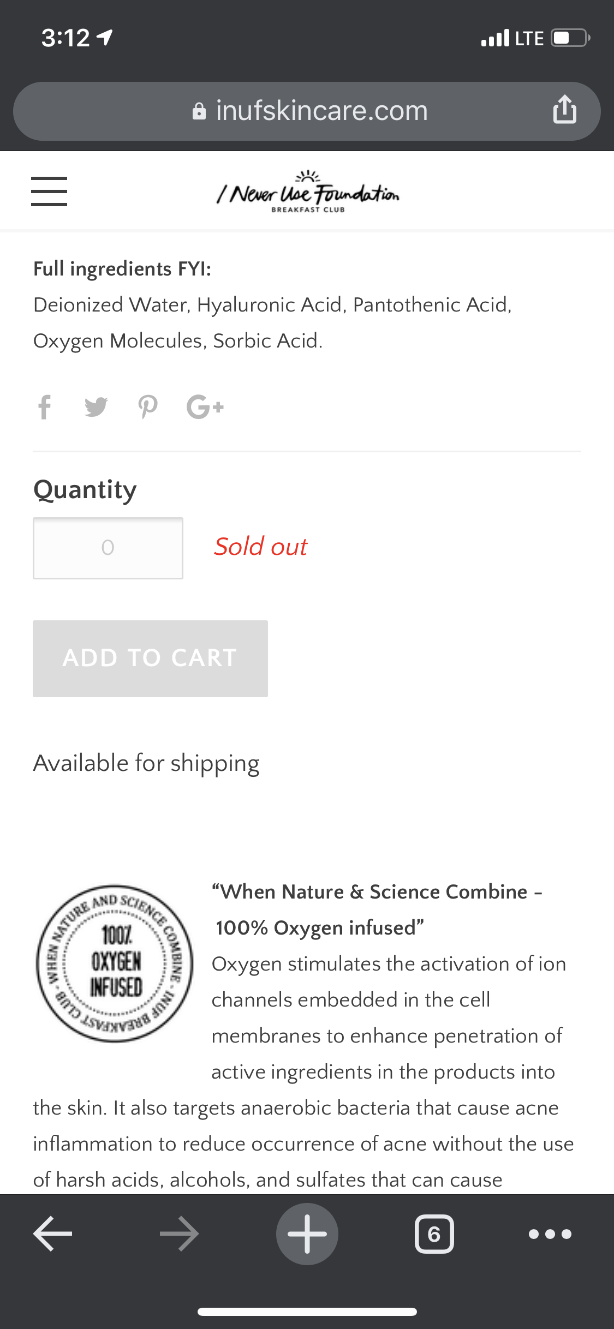614x1329 pixels.
Task: Tap the browser forward arrow
Action: 180,1234
